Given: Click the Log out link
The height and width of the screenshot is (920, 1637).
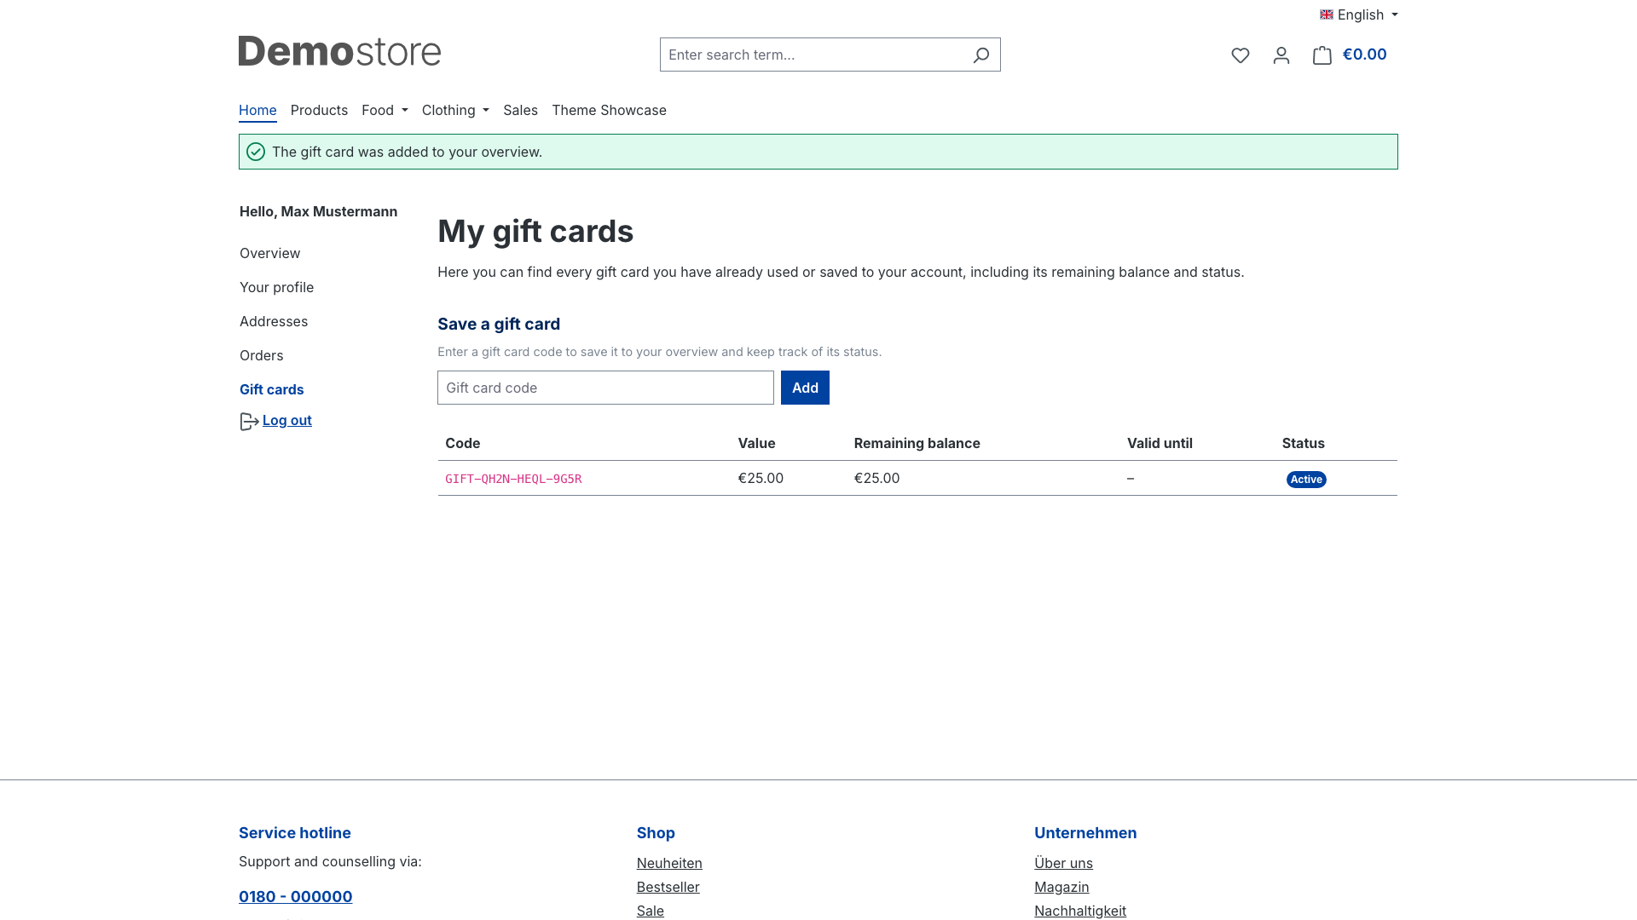Looking at the screenshot, I should (x=287, y=420).
